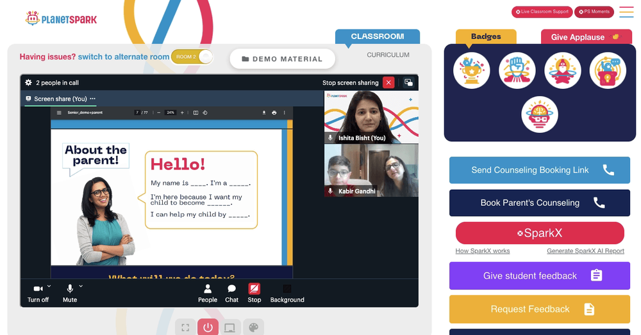This screenshot has width=641, height=335.
Task: Click the PDF page number field
Action: [137, 113]
